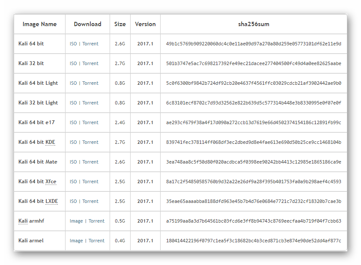Image resolution: width=361 pixels, height=265 pixels.
Task: Open ISO link for Kali 32 bit Light
Action: 73,103
